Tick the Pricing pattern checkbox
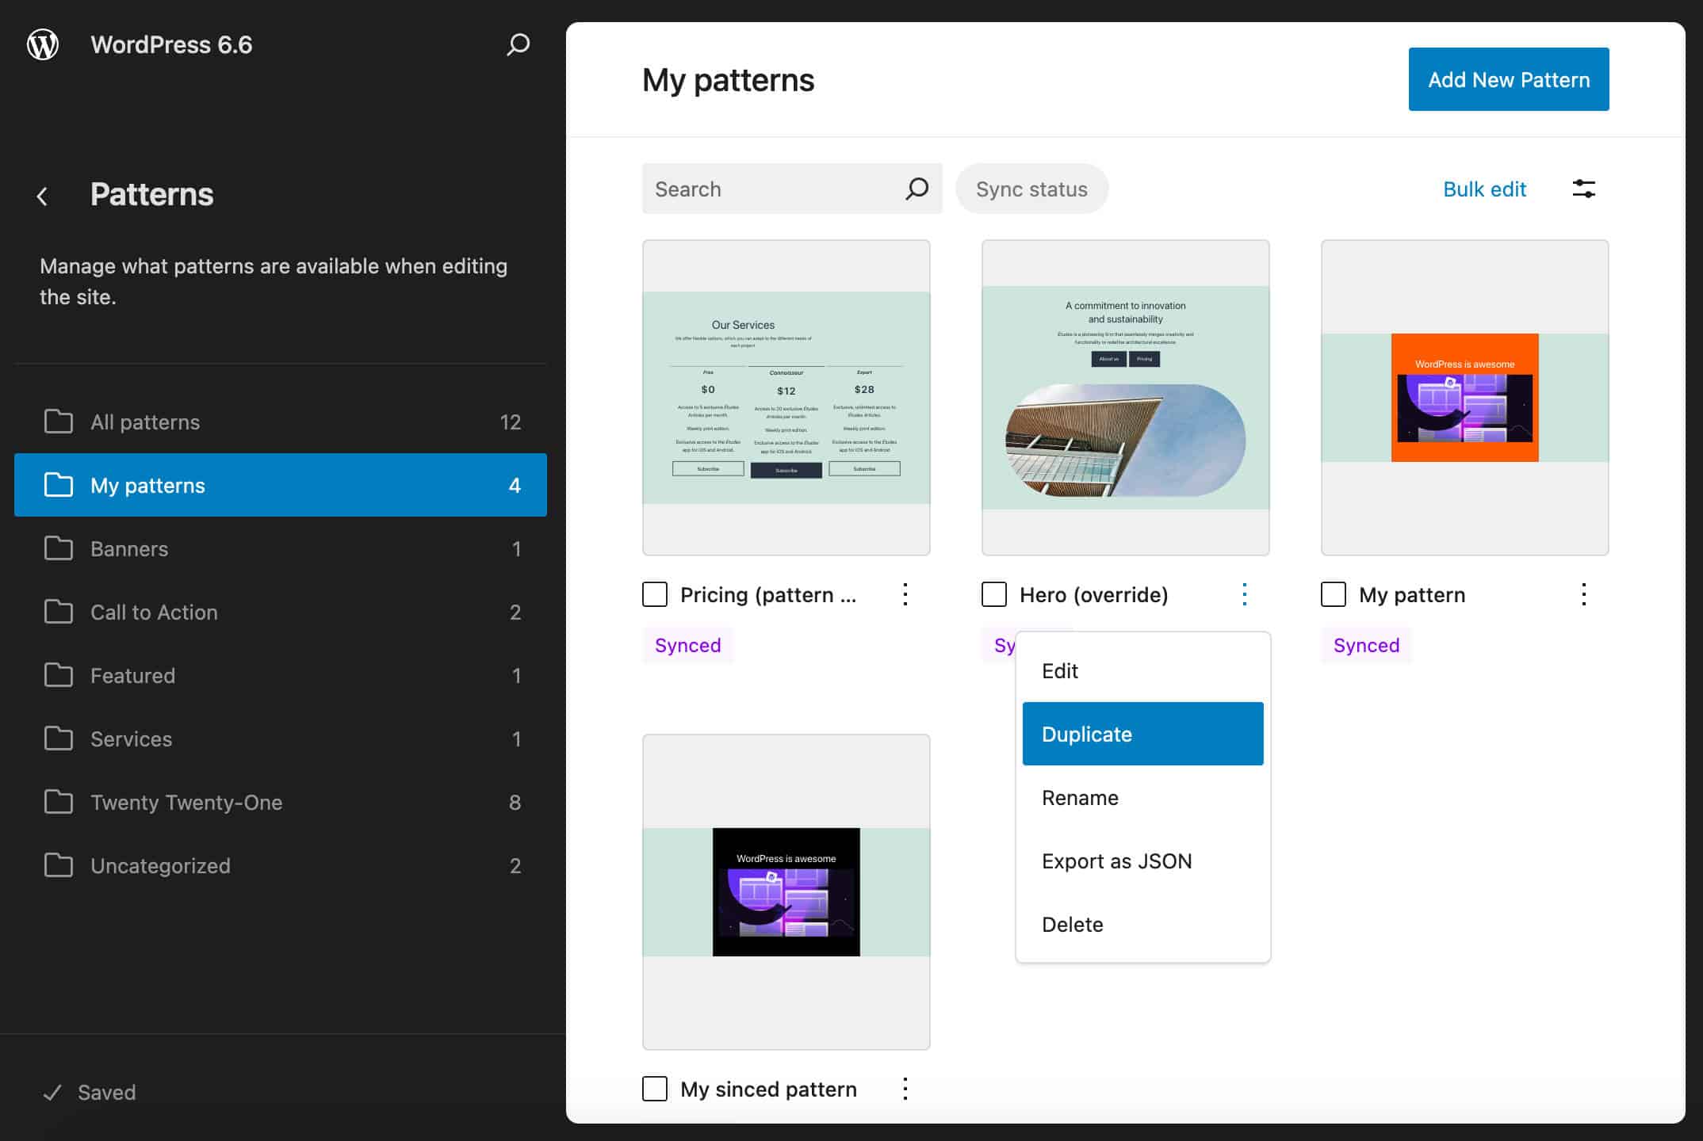1703x1141 pixels. [655, 594]
